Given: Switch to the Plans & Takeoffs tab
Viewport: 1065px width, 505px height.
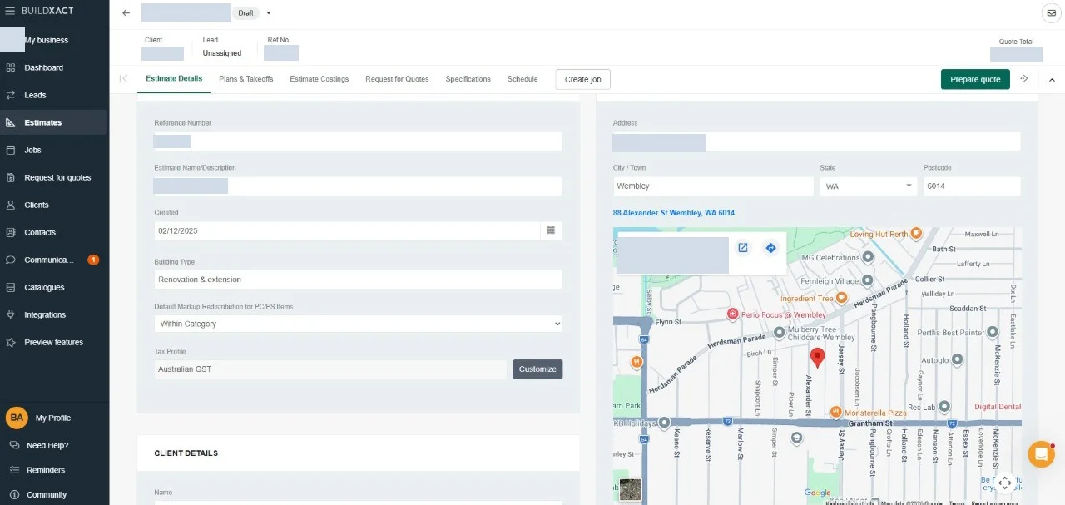Looking at the screenshot, I should (x=246, y=79).
